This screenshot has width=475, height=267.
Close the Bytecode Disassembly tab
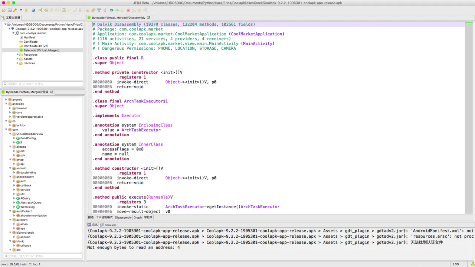tap(149, 17)
